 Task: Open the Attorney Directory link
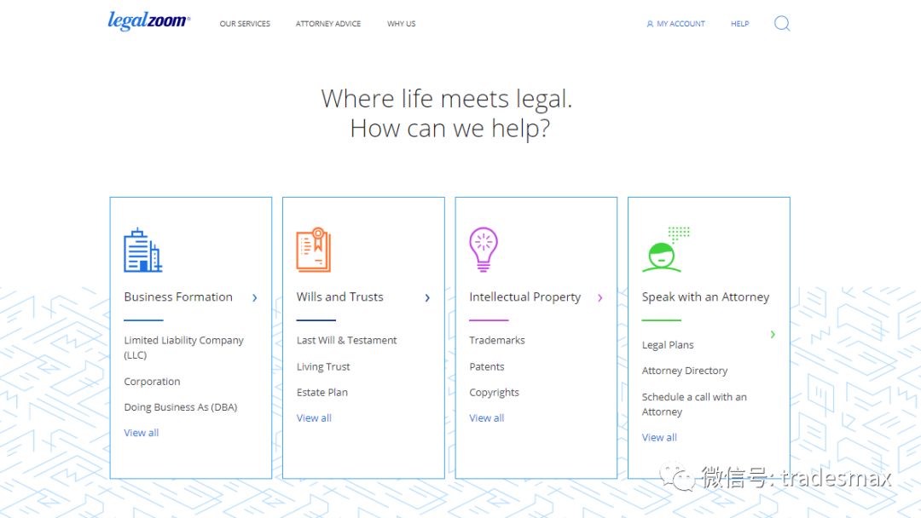[685, 371]
